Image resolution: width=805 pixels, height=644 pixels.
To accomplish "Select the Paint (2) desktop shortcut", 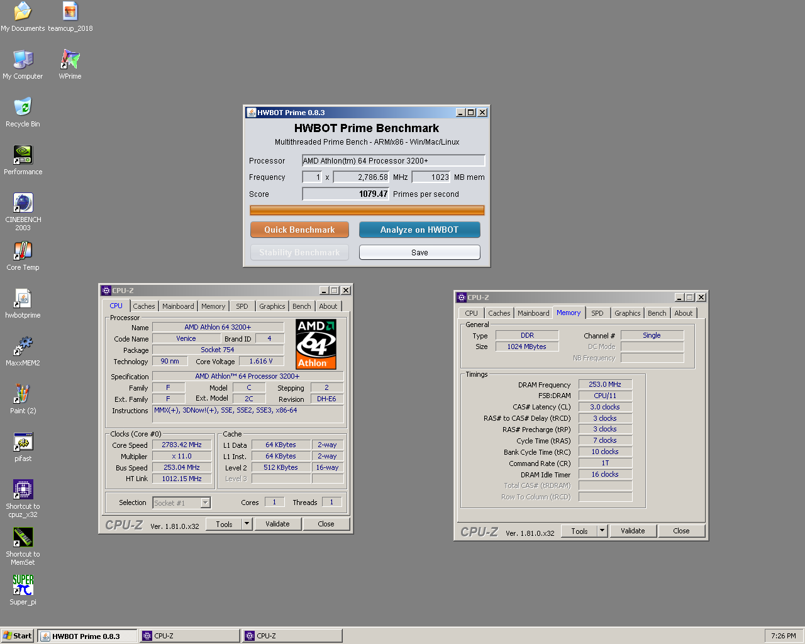I will [x=23, y=399].
